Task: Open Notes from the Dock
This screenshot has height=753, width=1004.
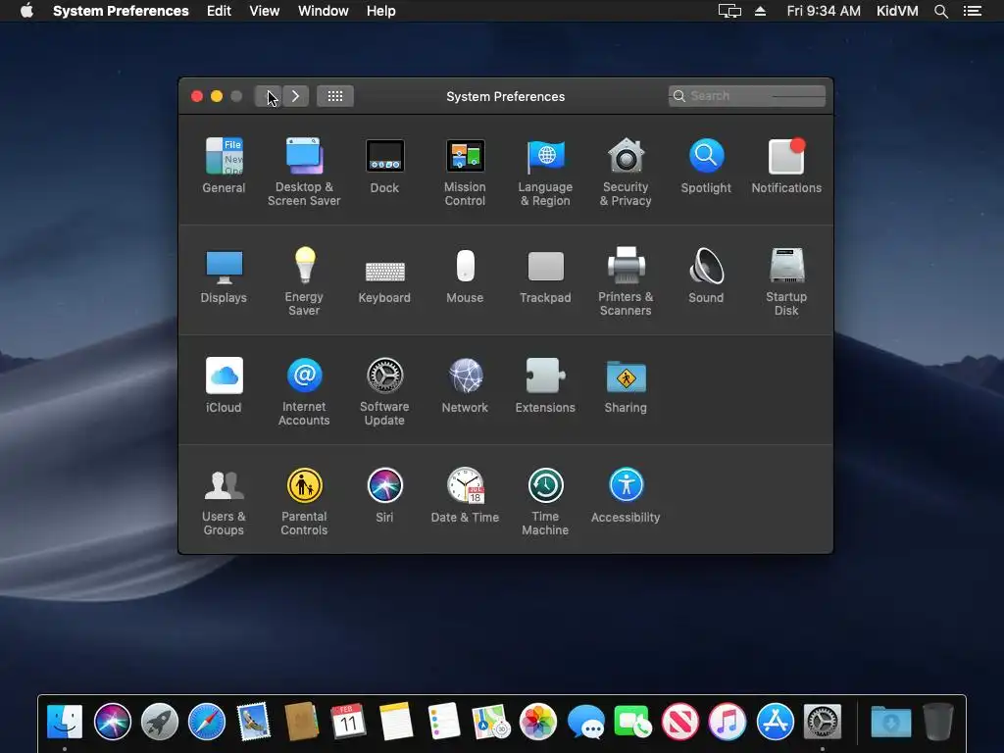Action: tap(396, 722)
